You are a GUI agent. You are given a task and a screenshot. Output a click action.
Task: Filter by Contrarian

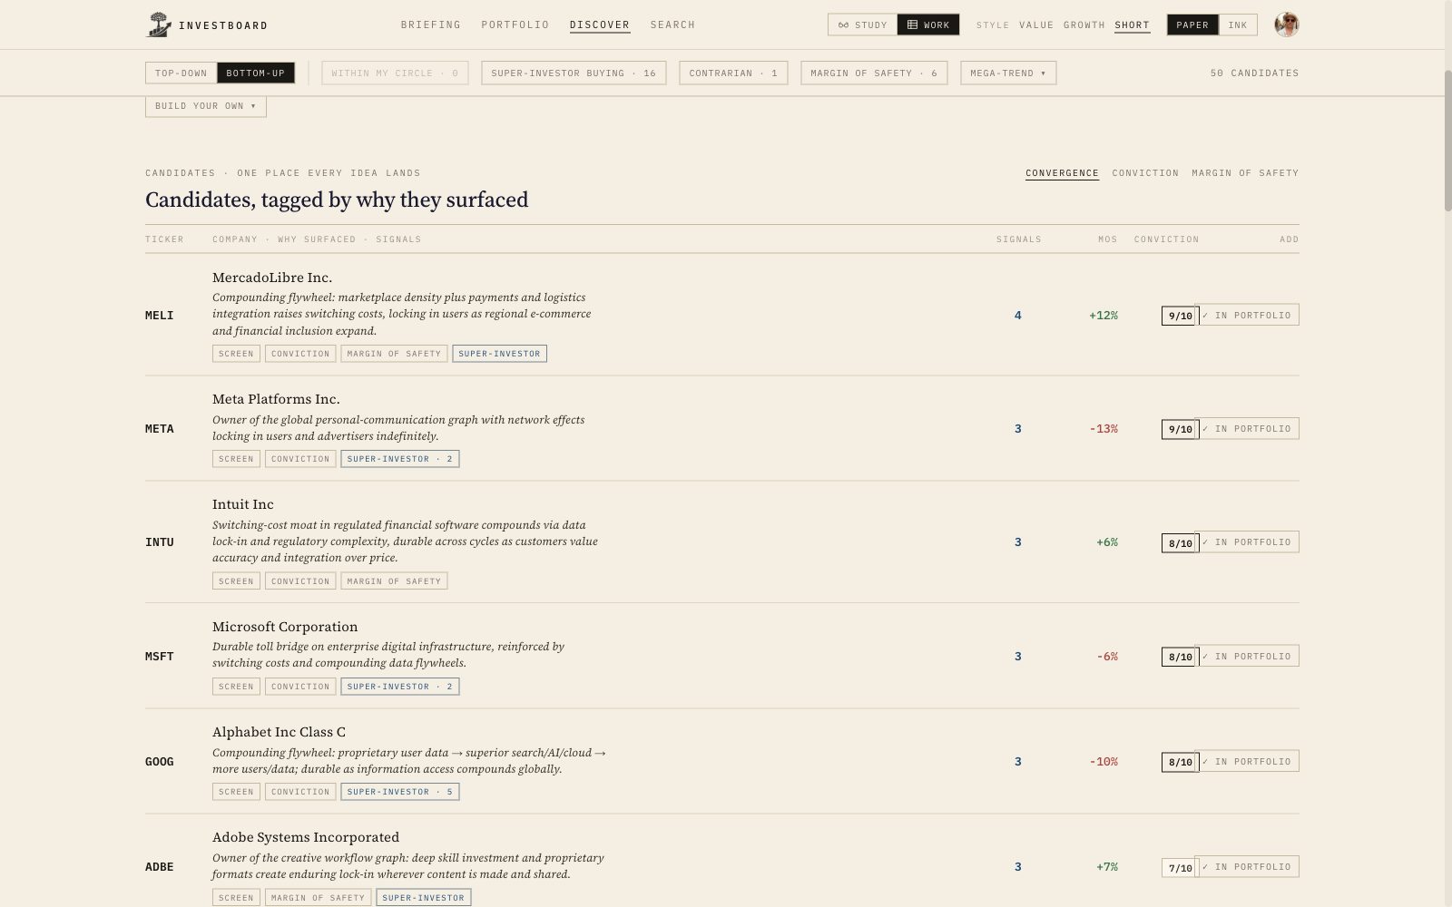[x=733, y=73]
